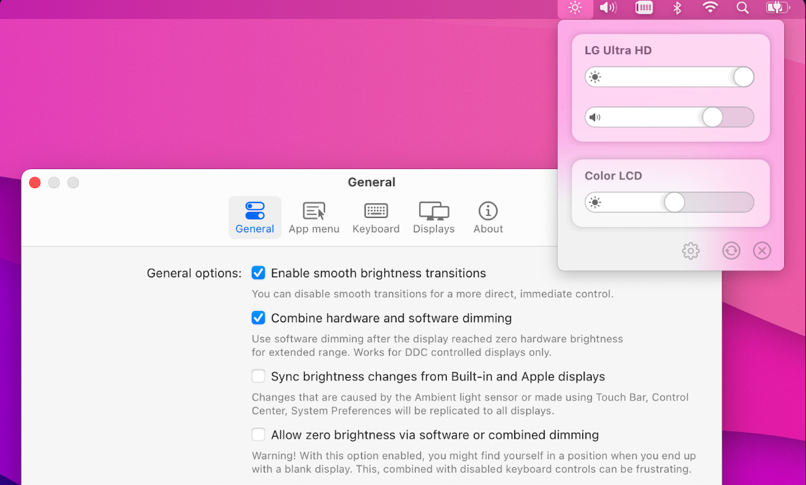The width and height of the screenshot is (806, 485).
Task: Click LG Ultra HD brightness slider knob
Action: (743, 77)
